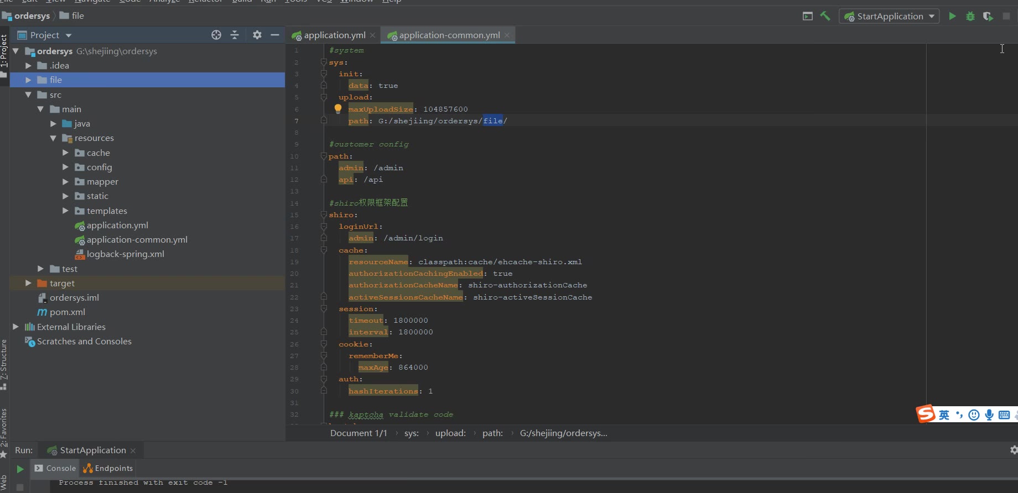Click the locate target icon in Project panel
The image size is (1018, 493).
216,35
